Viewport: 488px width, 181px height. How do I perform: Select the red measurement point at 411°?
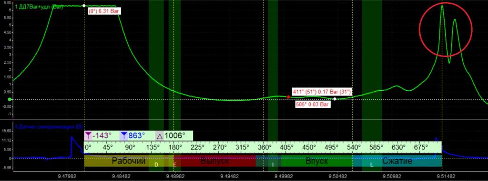tap(288, 97)
